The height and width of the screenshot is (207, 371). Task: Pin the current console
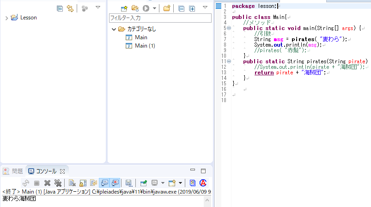143,183
